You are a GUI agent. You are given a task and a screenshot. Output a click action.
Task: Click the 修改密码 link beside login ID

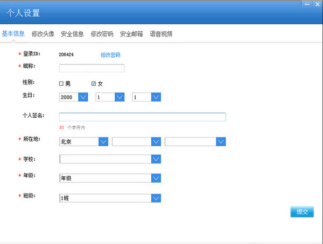(x=110, y=55)
